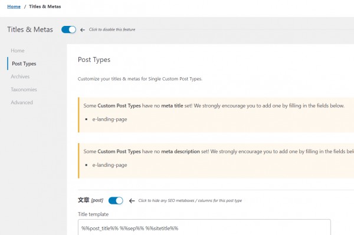
Task: Click the Titles & Metas page heading
Action: 30,29
